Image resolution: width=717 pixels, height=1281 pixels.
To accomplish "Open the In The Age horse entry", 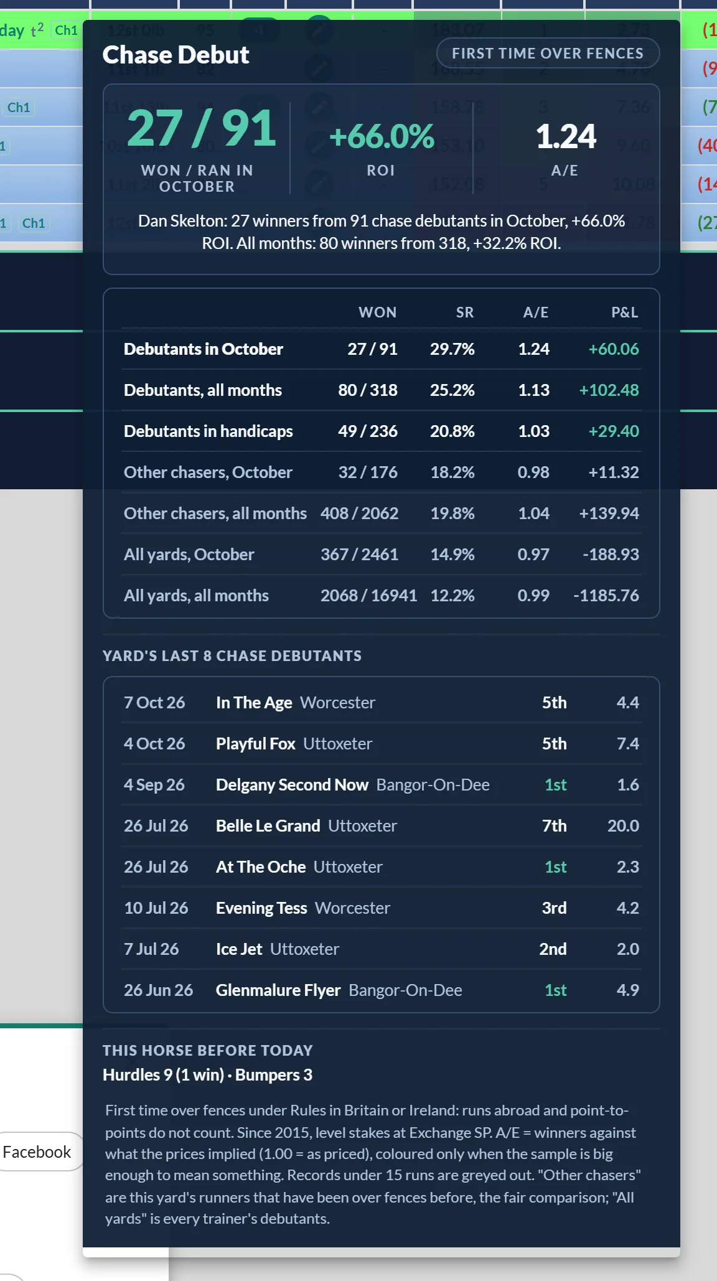I will coord(254,703).
